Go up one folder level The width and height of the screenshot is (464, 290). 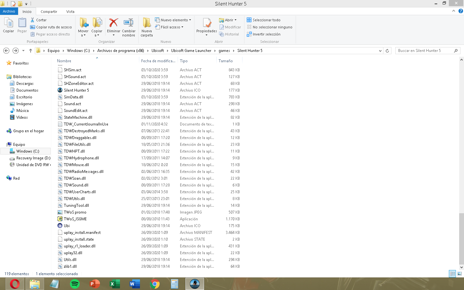(31, 51)
